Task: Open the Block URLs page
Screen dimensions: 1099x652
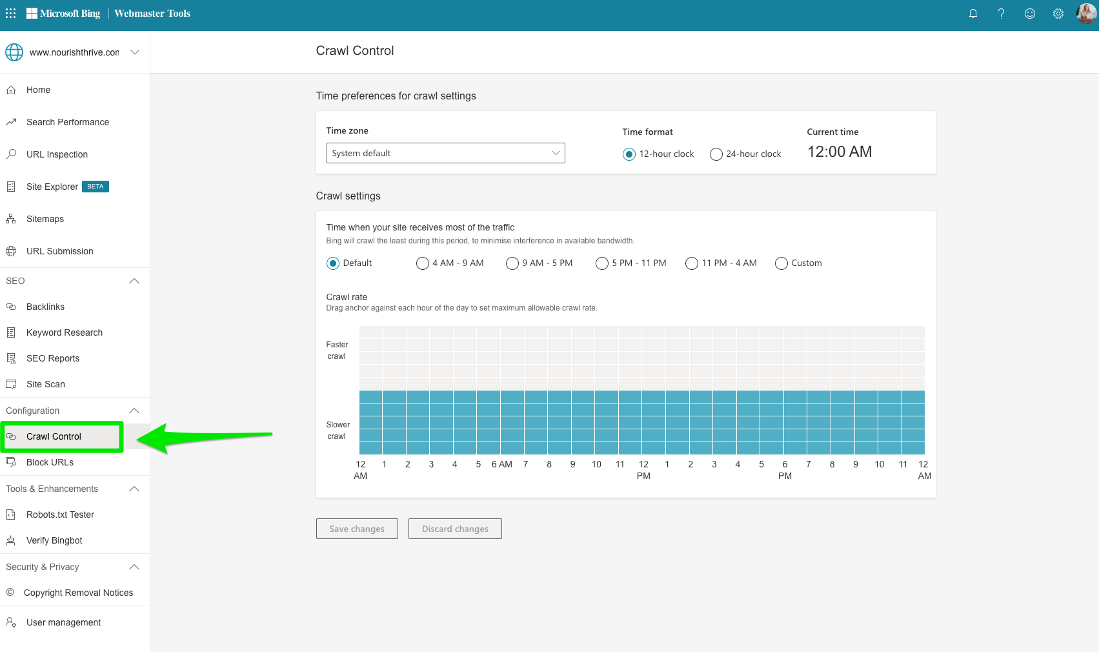Action: coord(48,462)
